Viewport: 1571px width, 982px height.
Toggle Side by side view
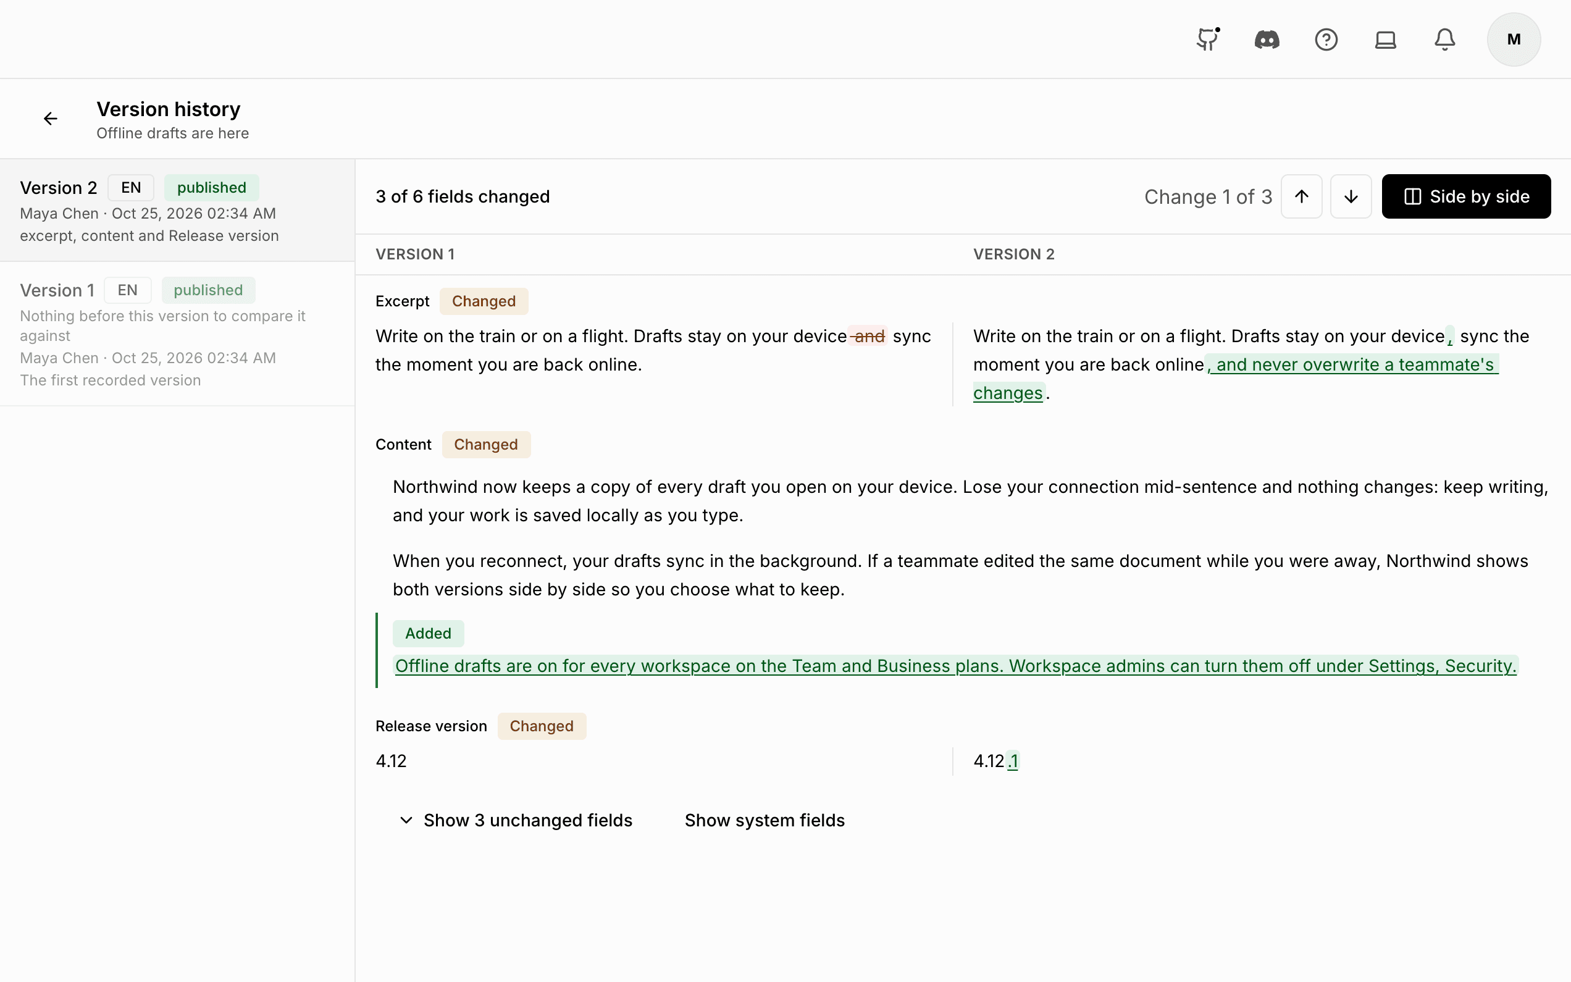point(1466,196)
